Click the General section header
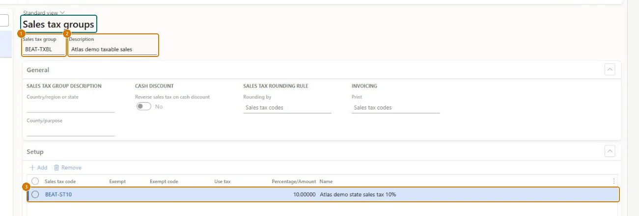 322,70
